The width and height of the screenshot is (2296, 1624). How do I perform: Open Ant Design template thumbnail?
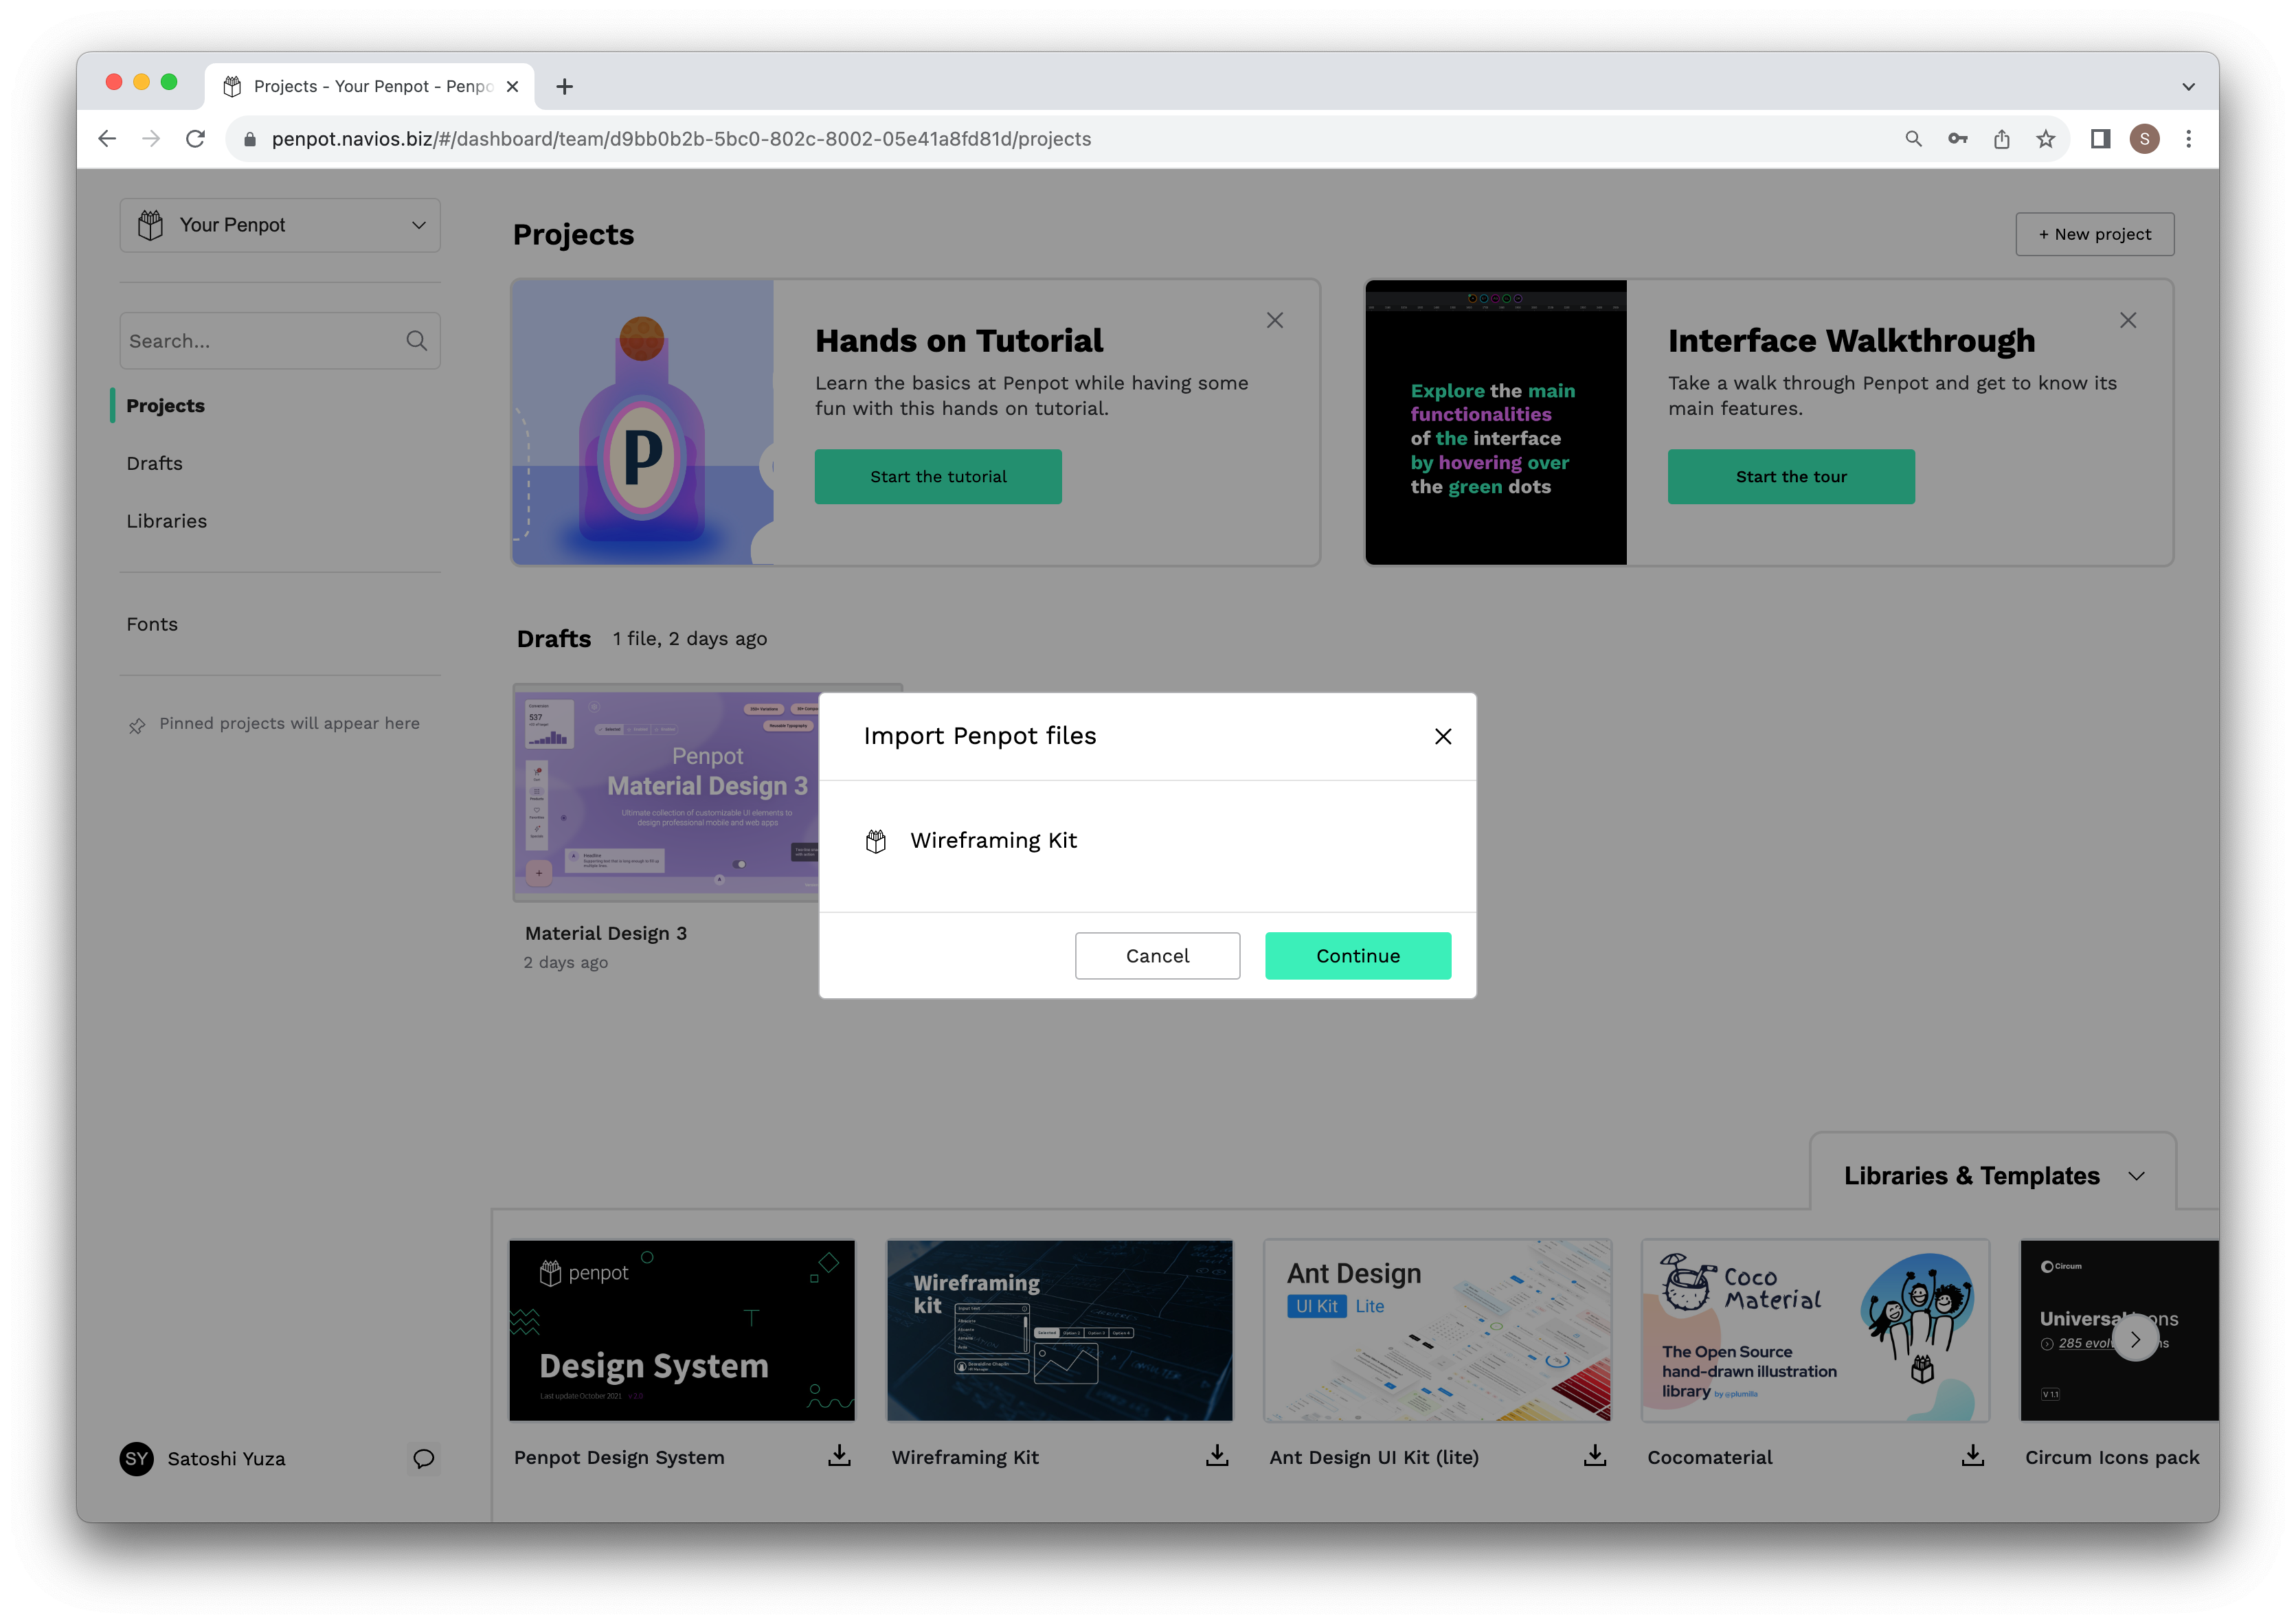tap(1438, 1331)
